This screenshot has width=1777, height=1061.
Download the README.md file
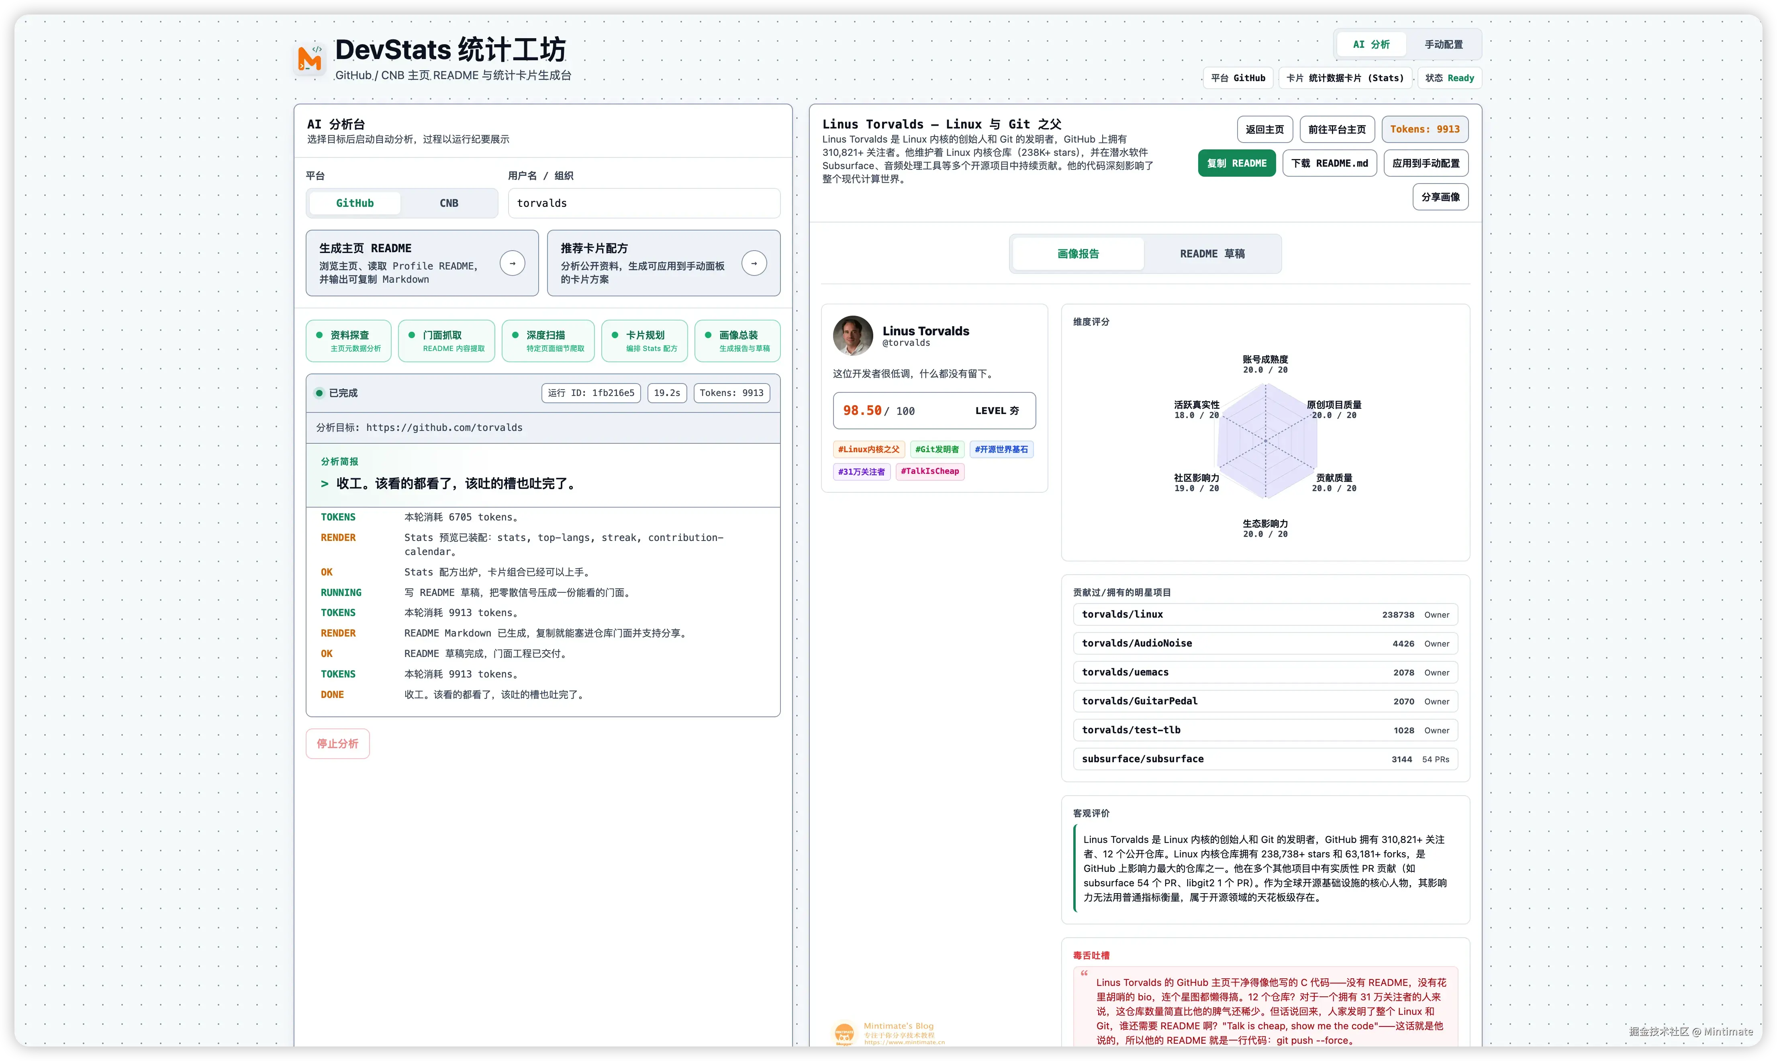click(x=1330, y=163)
